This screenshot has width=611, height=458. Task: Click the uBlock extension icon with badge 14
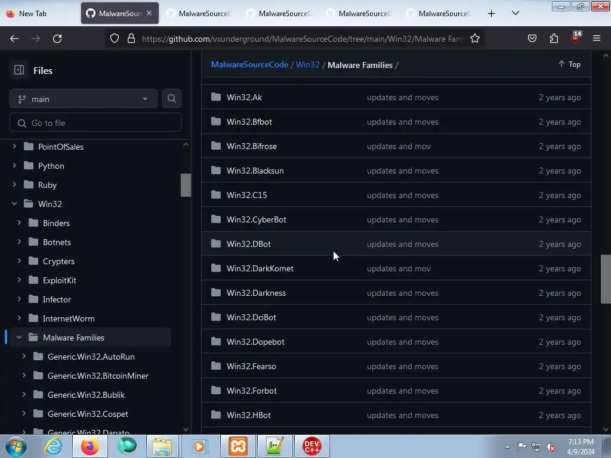click(x=576, y=37)
